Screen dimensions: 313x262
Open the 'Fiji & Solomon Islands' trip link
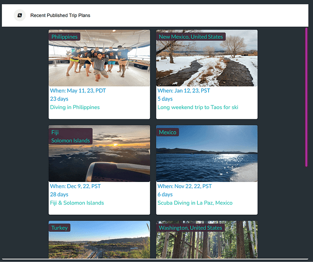click(x=77, y=203)
